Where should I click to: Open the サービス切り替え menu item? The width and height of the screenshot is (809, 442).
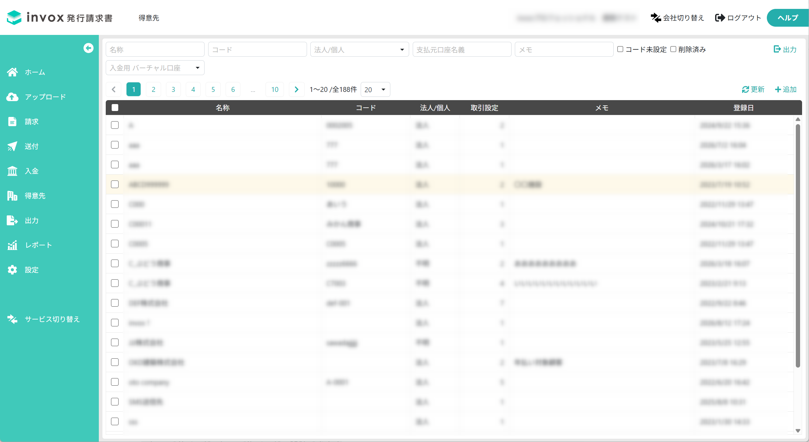pyautogui.click(x=49, y=319)
